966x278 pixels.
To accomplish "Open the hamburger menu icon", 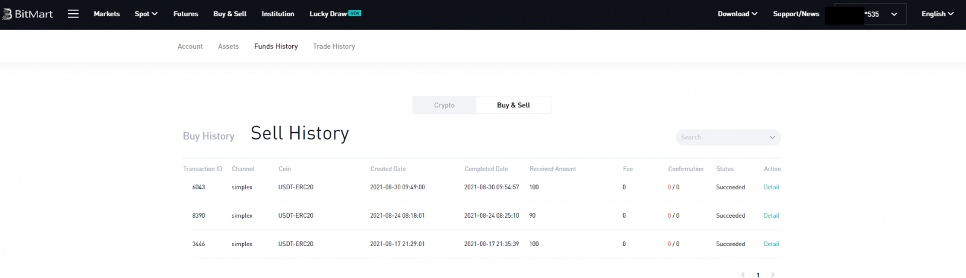I will point(73,14).
